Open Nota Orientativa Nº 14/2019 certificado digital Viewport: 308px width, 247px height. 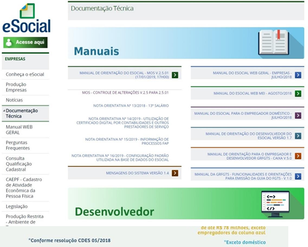coord(122,123)
